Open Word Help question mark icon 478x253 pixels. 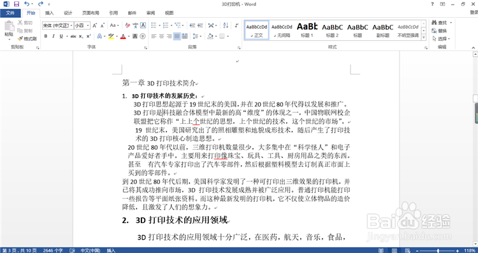coord(432,4)
